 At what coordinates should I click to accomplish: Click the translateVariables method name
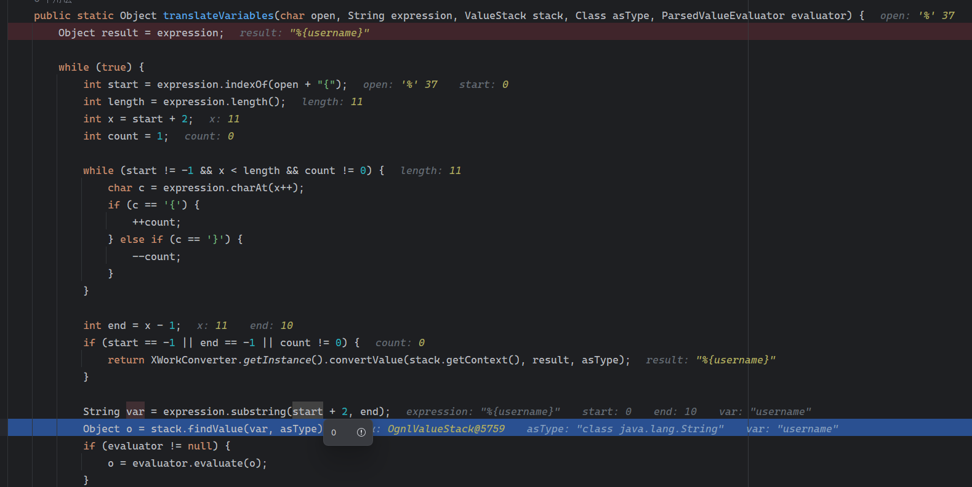219,15
